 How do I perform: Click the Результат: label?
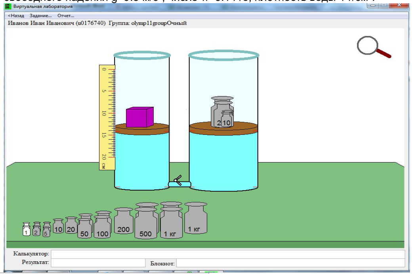click(x=35, y=262)
